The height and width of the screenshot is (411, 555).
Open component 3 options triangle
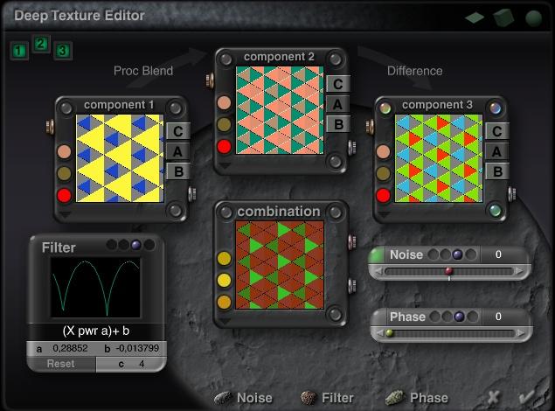tap(384, 214)
